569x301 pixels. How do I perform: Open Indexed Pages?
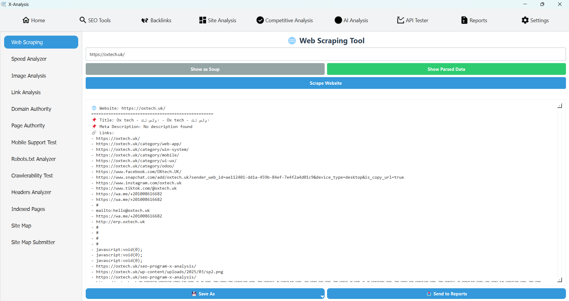pyautogui.click(x=41, y=209)
